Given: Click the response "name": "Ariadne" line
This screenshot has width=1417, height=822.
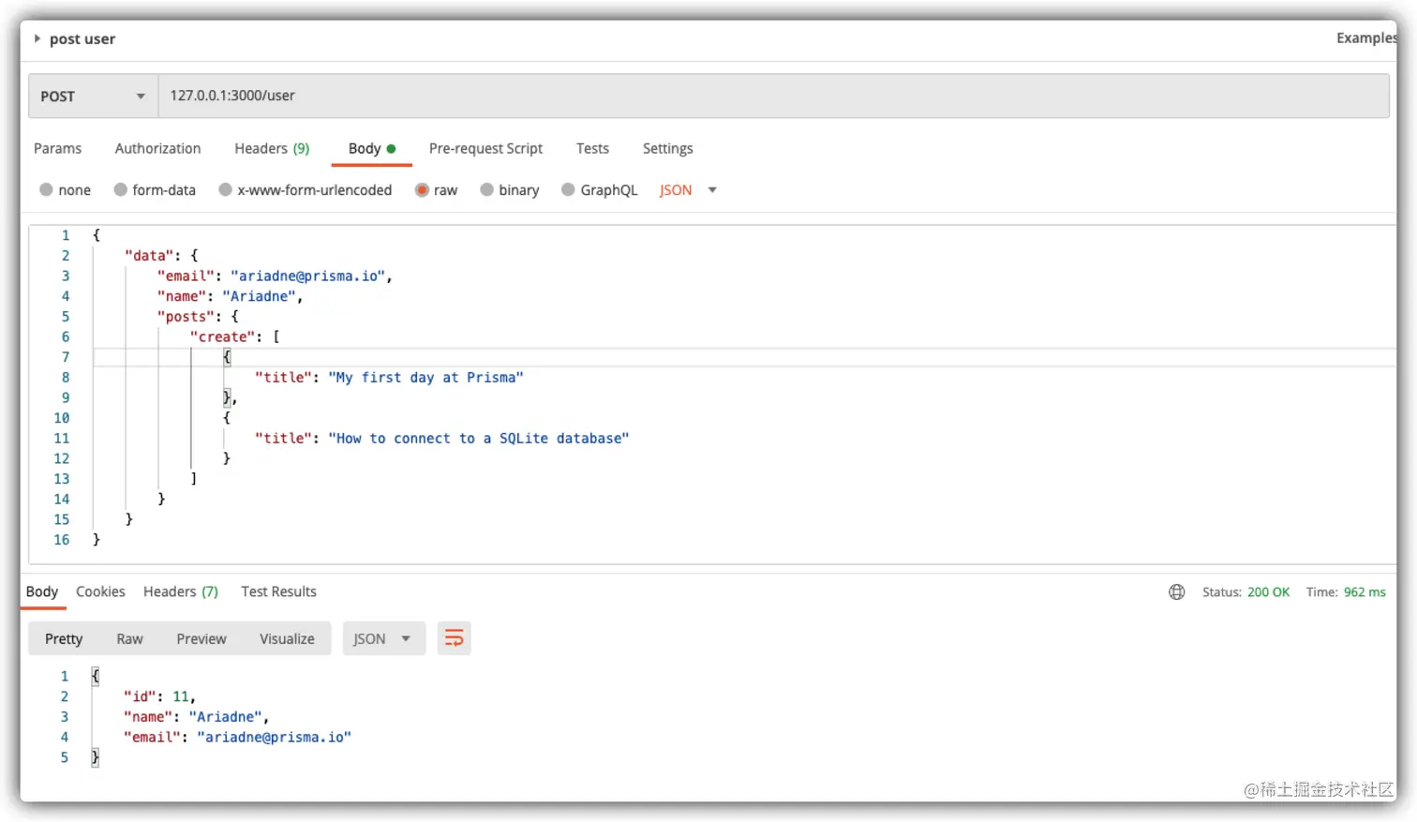Looking at the screenshot, I should 196,717.
